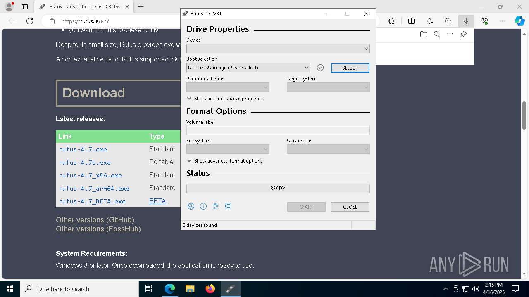The image size is (529, 297).
Task: Show the Rufus log icon
Action: (228, 206)
